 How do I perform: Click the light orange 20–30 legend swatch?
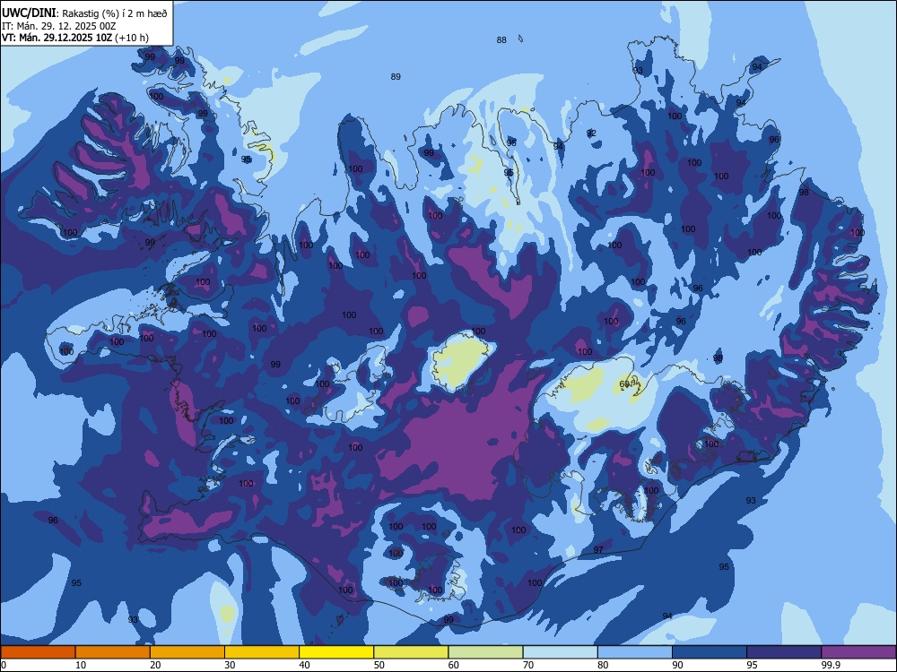[x=187, y=652]
